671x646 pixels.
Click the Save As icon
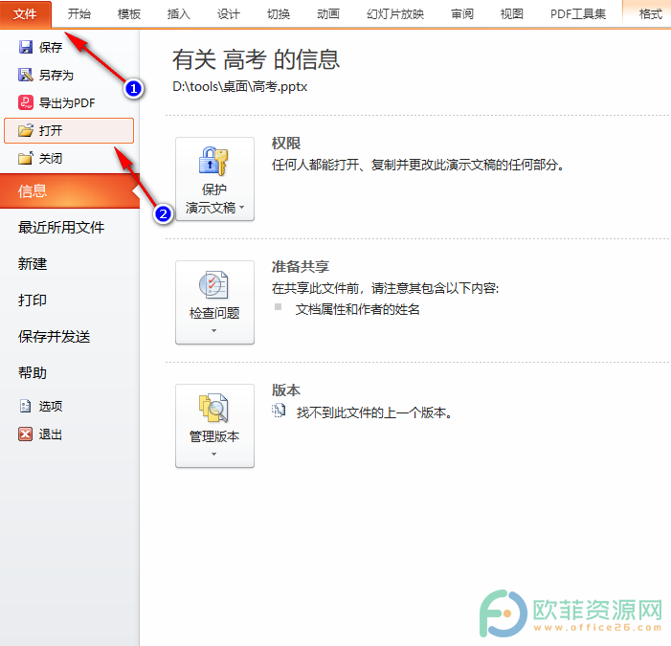pyautogui.click(x=26, y=75)
